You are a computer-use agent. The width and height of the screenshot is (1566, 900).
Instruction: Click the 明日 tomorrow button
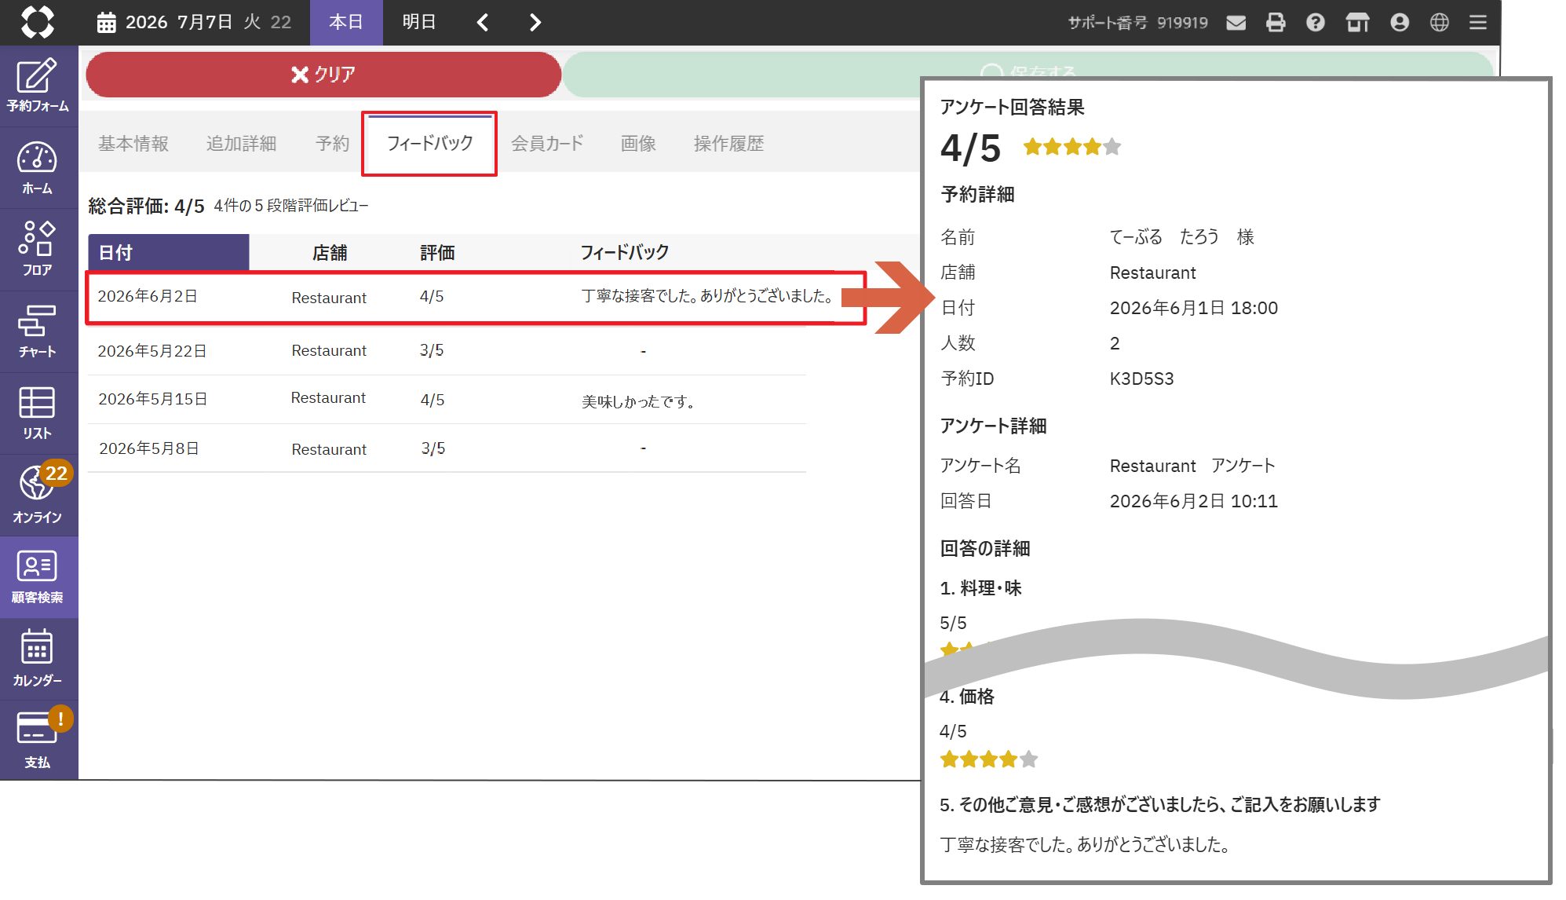419,22
